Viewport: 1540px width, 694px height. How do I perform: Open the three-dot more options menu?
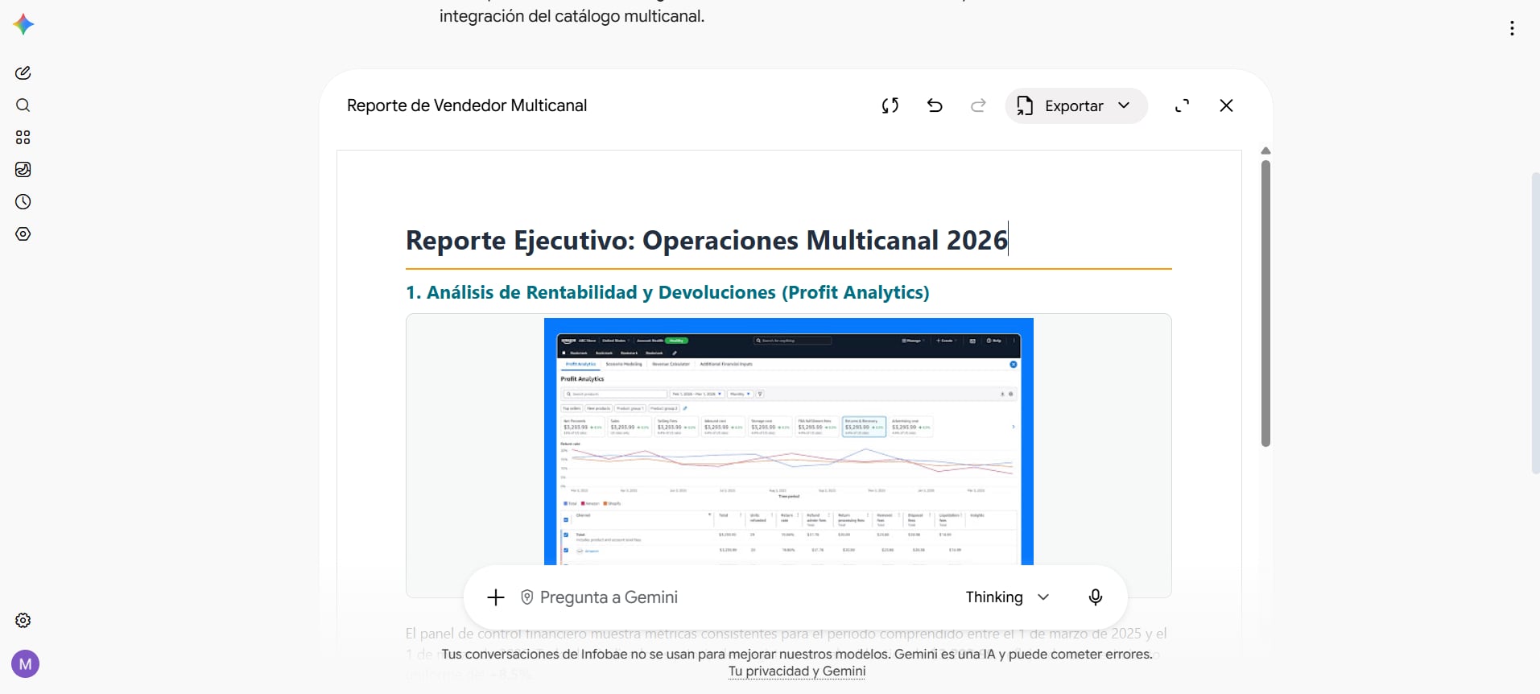1512,28
